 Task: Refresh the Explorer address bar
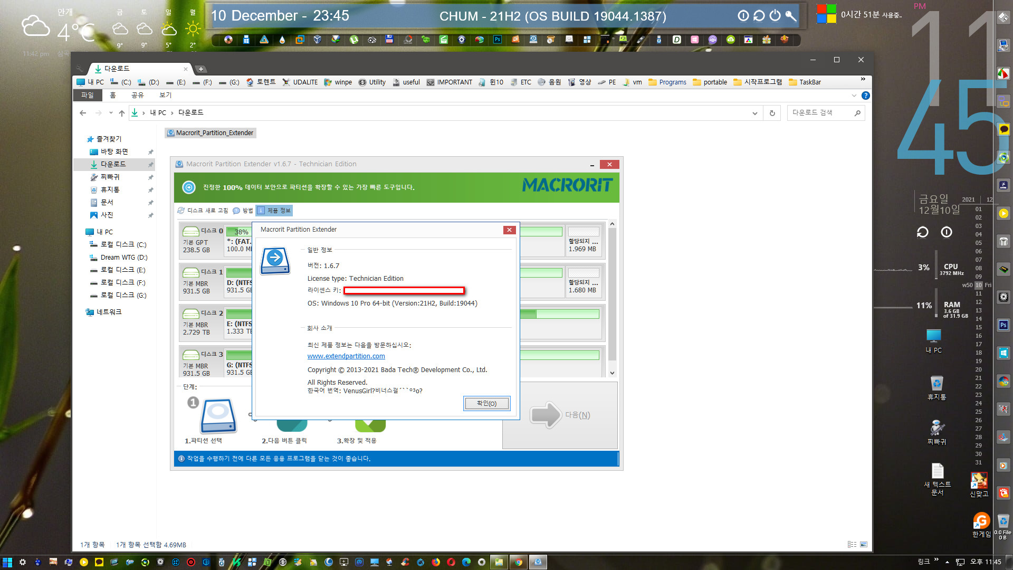tap(772, 113)
